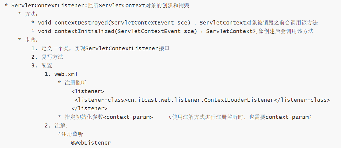The width and height of the screenshot is (341, 148).
Task: Click the 注册监听 line under 注解
Action: [70, 134]
